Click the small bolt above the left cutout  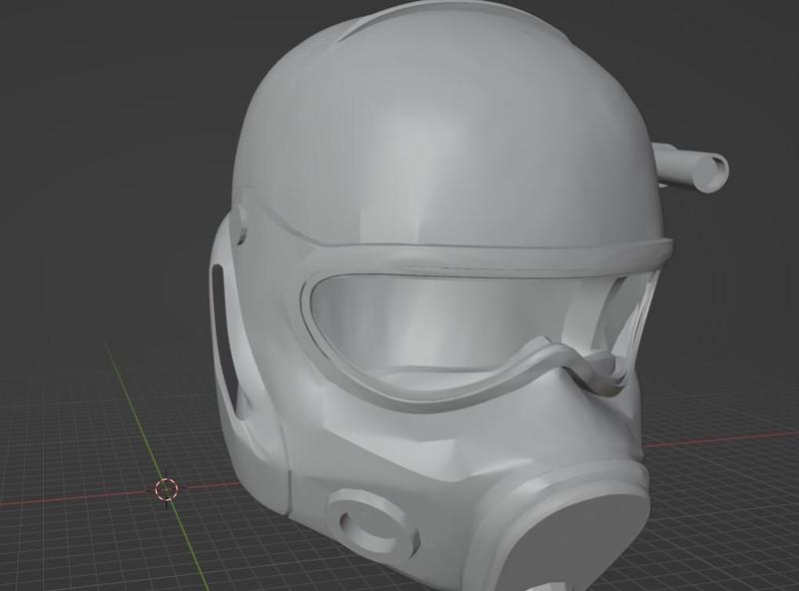click(240, 228)
